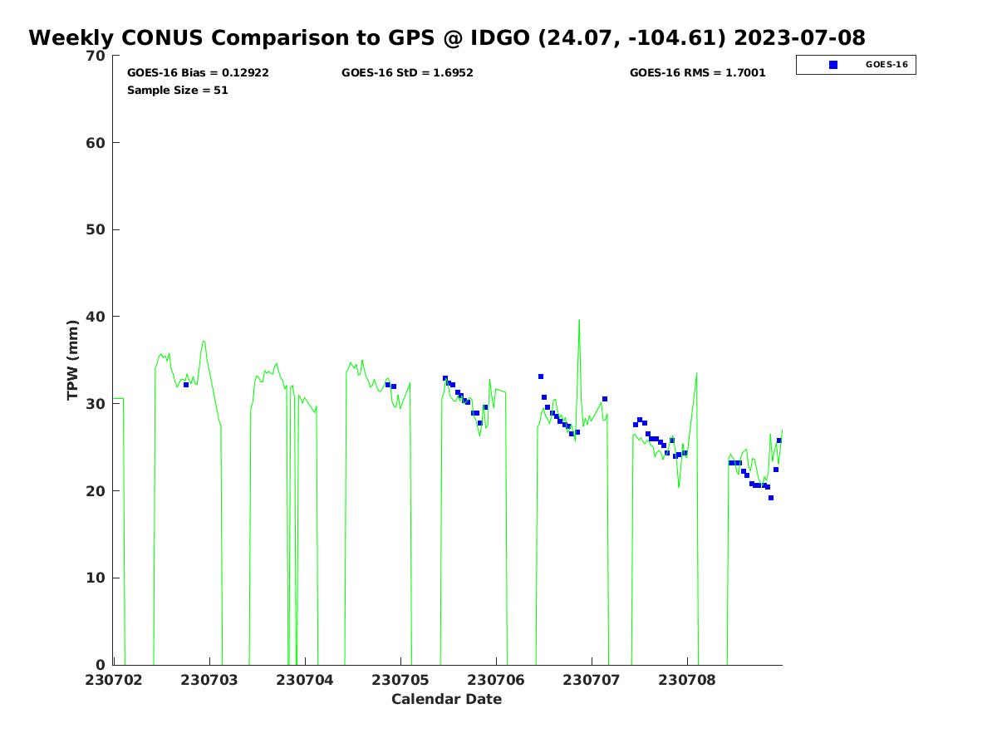Click the GOES-16 RMS value text
This screenshot has height=748, width=997.
697,73
